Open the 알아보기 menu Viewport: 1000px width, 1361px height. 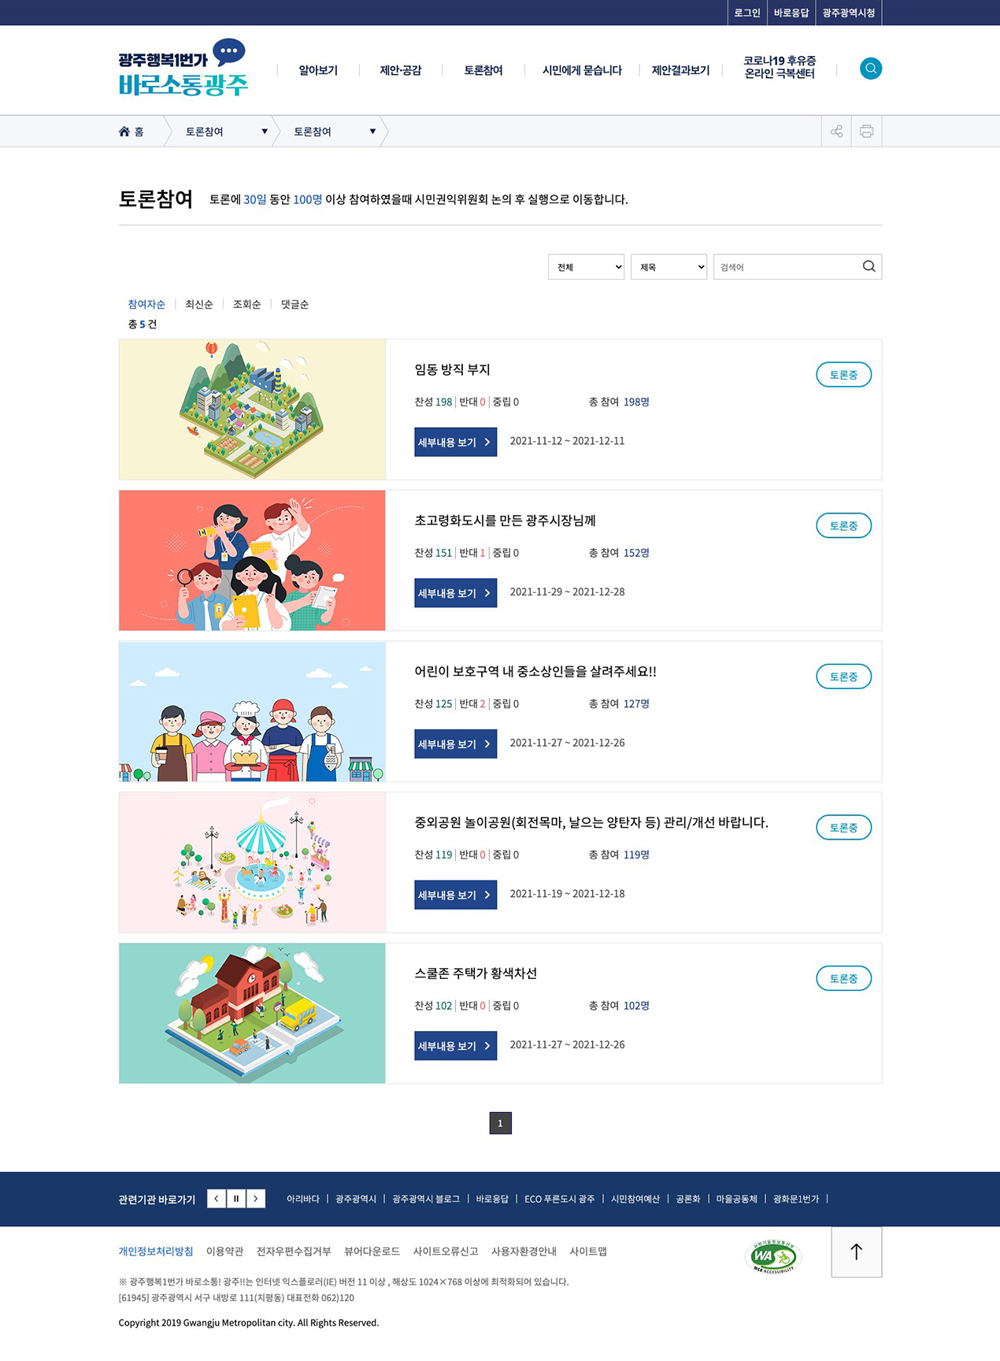point(318,70)
